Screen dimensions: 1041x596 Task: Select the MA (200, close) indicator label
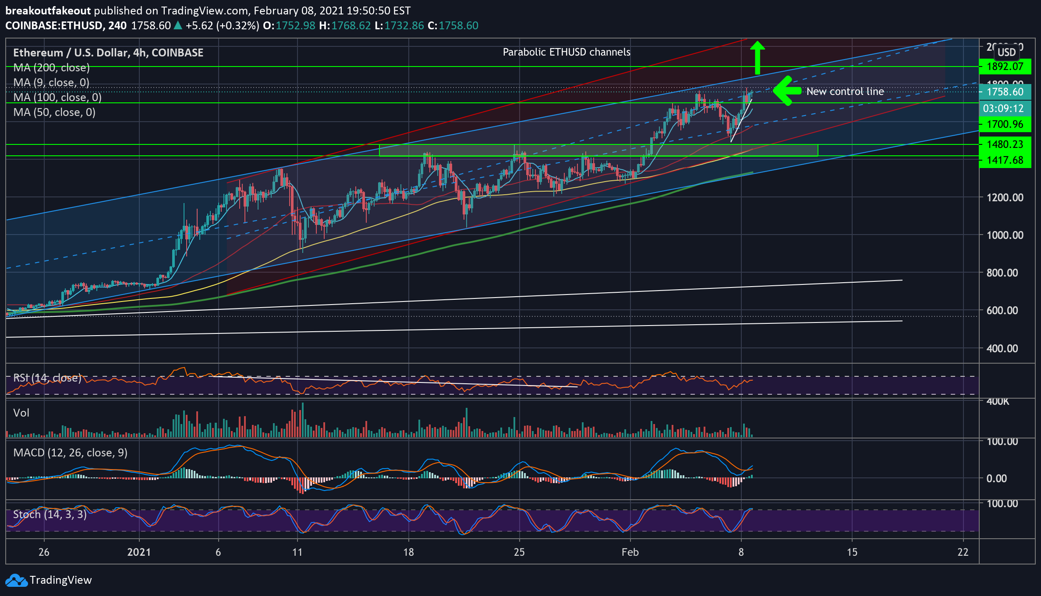(52, 68)
